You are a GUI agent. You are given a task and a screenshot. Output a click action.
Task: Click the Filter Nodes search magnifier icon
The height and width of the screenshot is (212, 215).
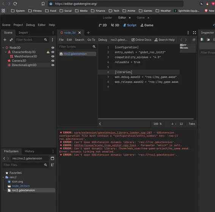click(x=46, y=40)
